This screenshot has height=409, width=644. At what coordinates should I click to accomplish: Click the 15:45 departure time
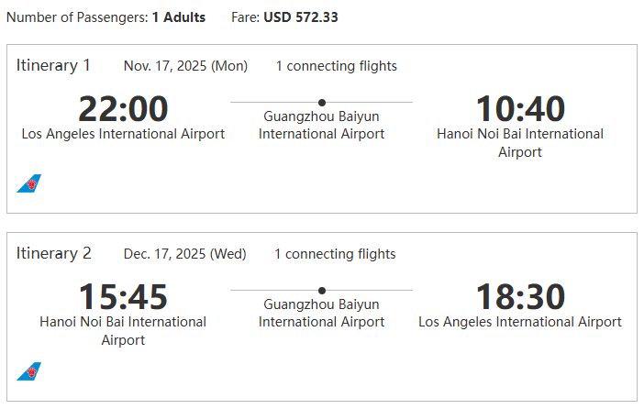(123, 297)
